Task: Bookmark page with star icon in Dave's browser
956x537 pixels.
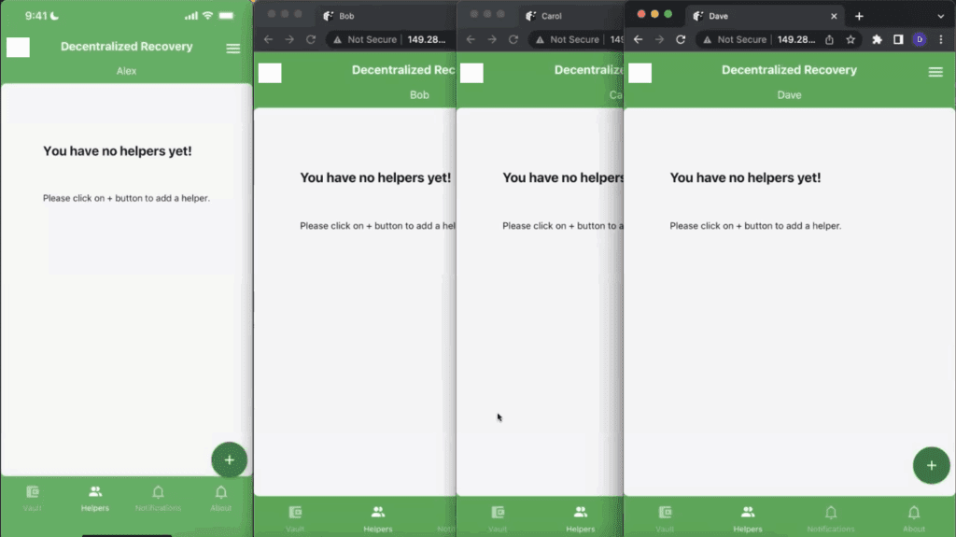Action: point(851,39)
